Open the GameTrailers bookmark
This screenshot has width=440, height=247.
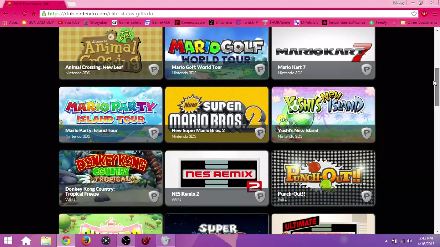[126, 23]
